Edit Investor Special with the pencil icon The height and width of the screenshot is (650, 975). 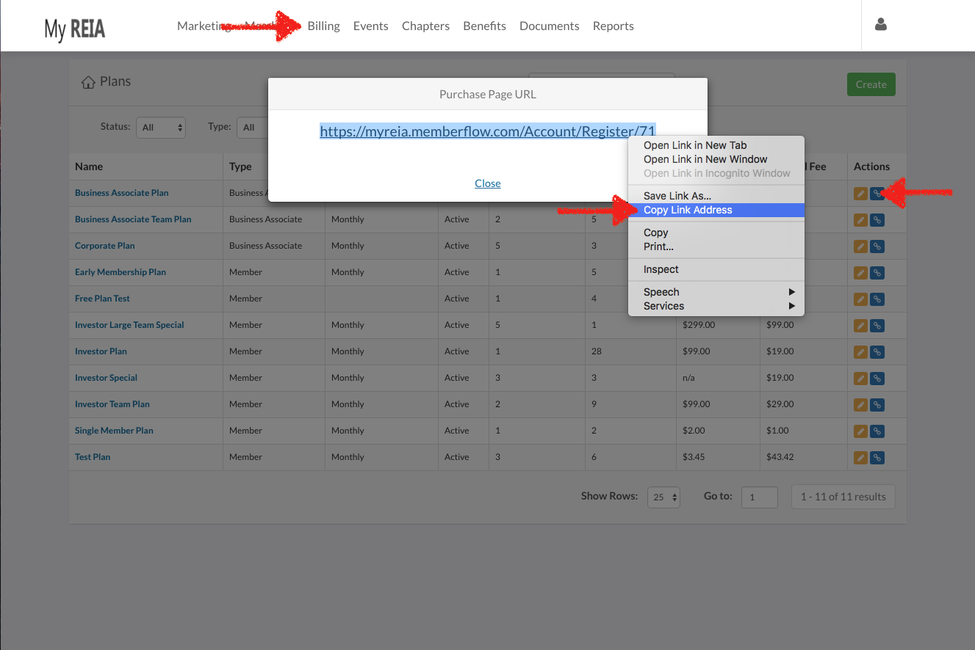click(860, 379)
